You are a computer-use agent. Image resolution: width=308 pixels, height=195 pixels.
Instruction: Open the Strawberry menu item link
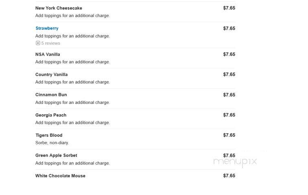pyautogui.click(x=47, y=28)
